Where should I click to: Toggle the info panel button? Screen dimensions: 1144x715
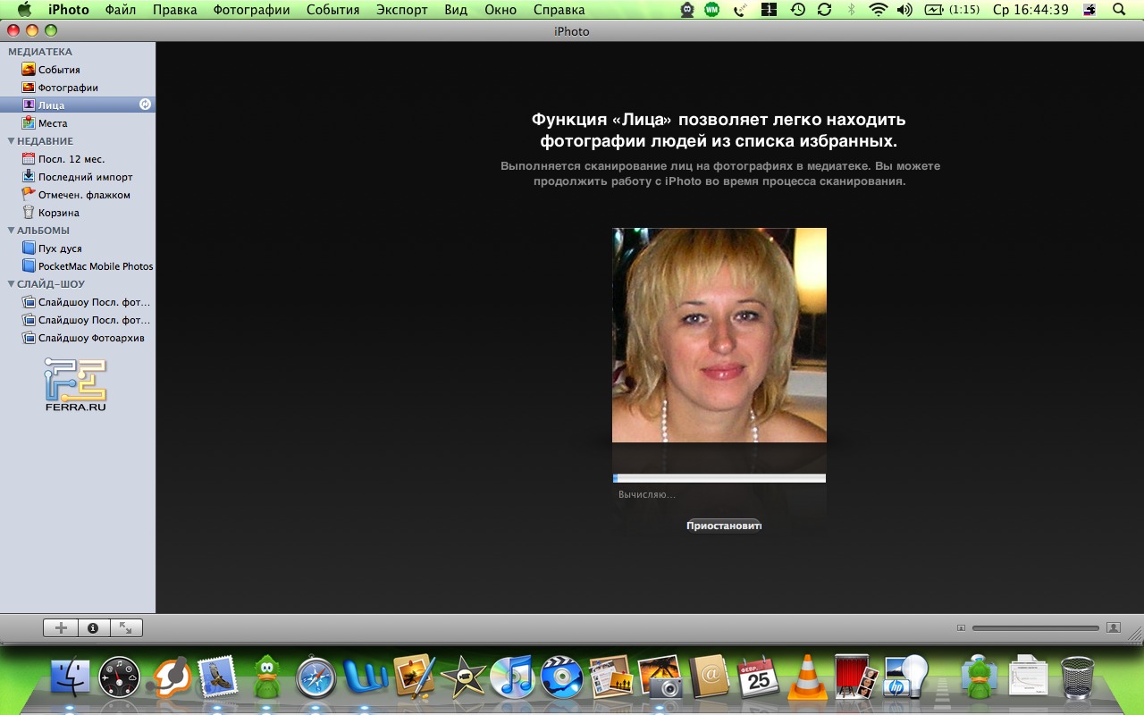pyautogui.click(x=93, y=628)
